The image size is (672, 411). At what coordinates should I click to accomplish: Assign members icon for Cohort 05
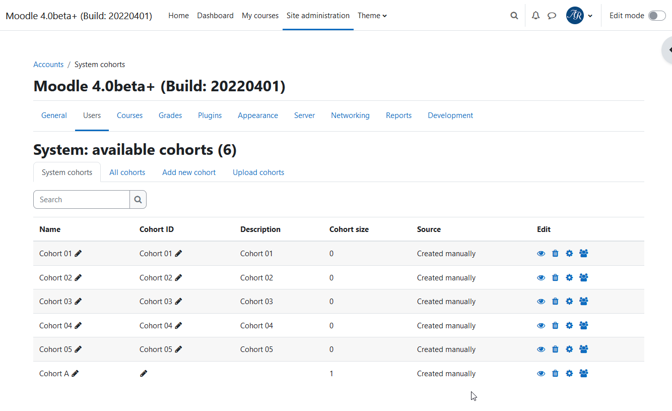click(x=584, y=349)
